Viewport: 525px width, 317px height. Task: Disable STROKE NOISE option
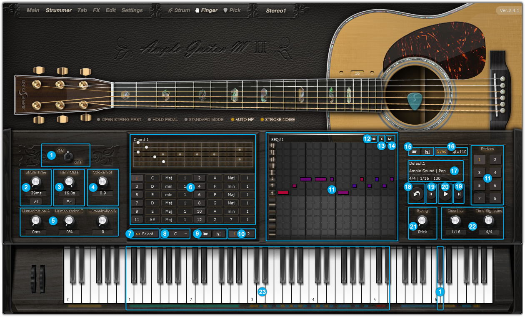(277, 120)
